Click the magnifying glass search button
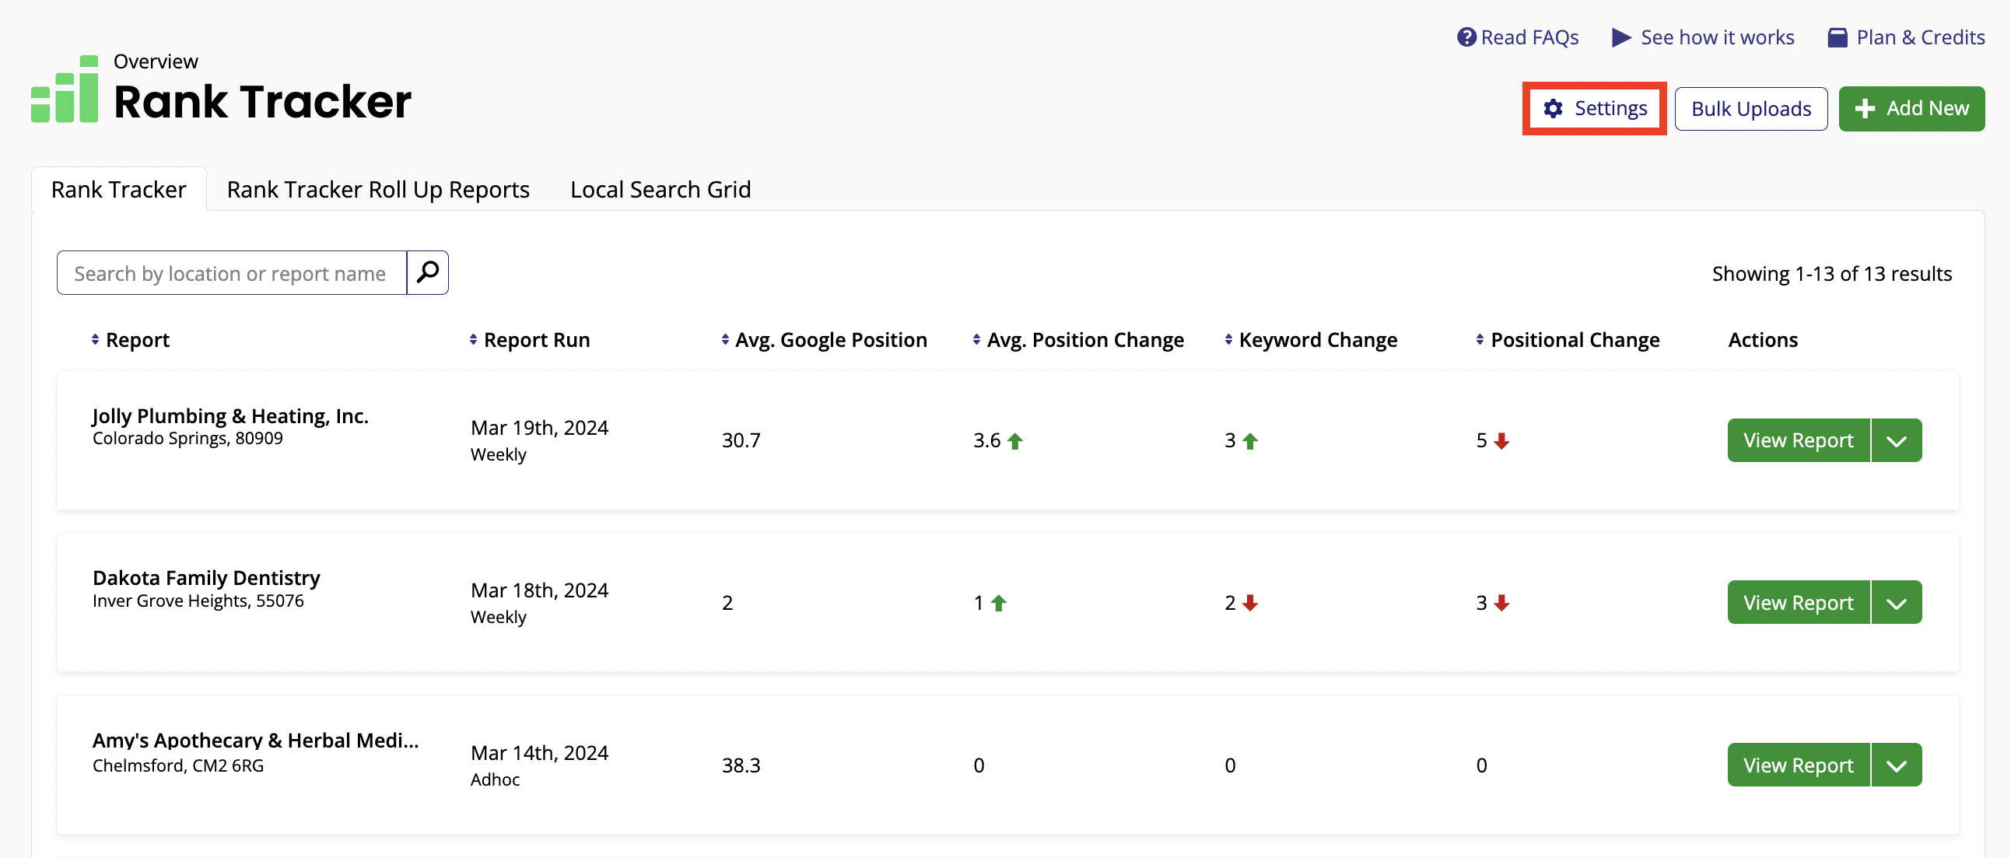The height and width of the screenshot is (858, 2011). (428, 272)
